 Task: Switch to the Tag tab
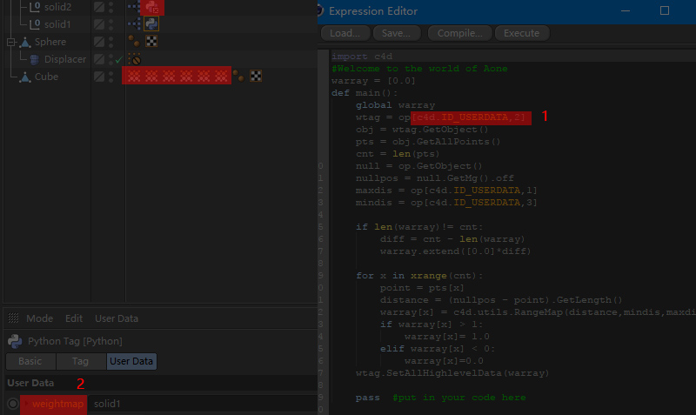point(80,361)
